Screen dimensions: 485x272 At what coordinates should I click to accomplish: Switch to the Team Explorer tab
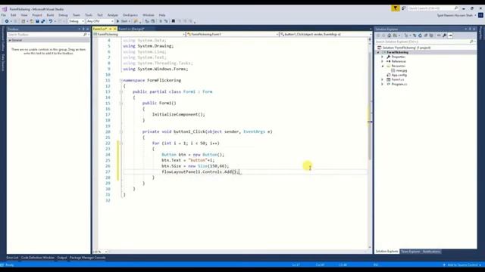411,252
